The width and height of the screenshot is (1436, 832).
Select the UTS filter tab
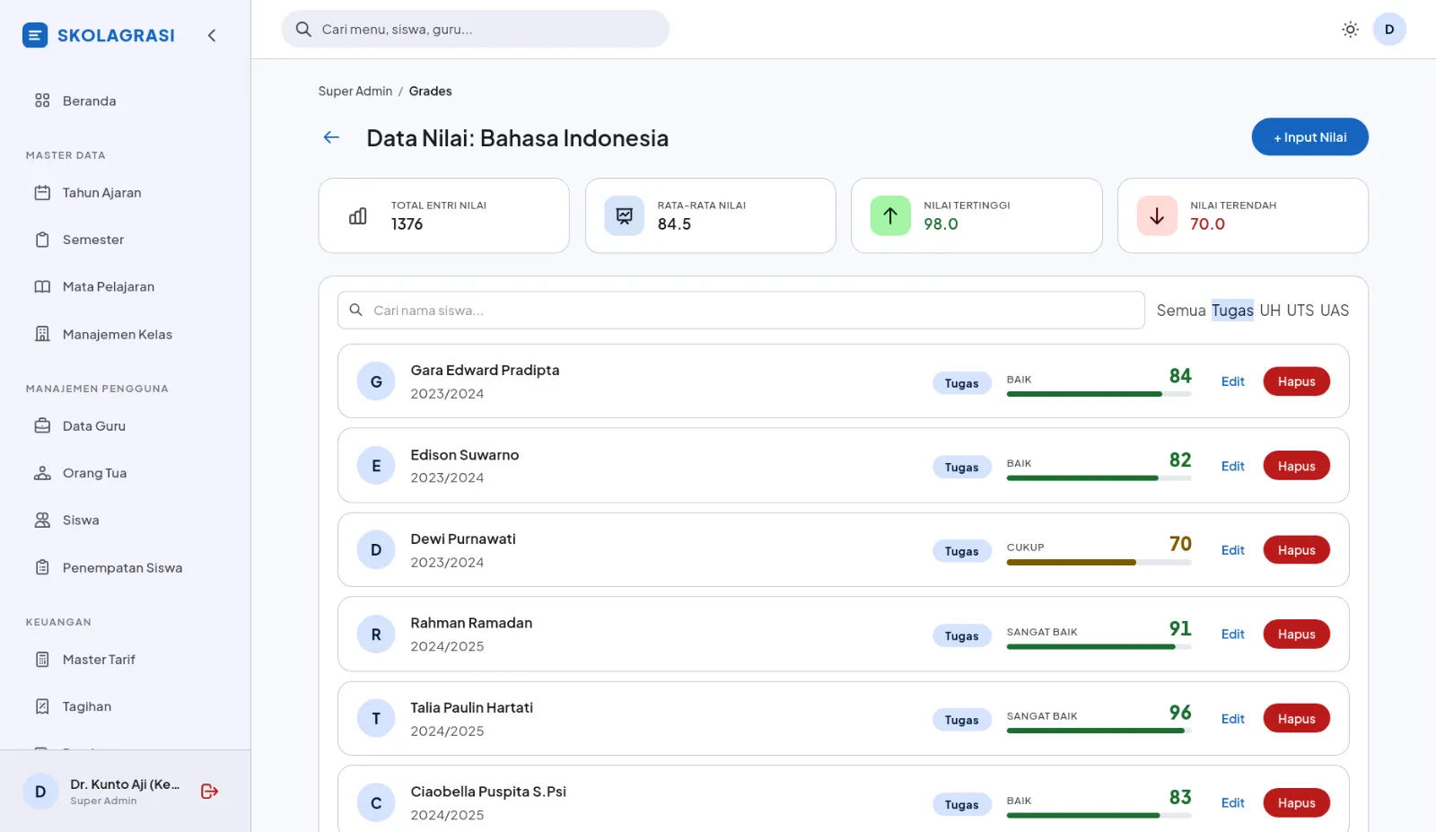pyautogui.click(x=1300, y=311)
